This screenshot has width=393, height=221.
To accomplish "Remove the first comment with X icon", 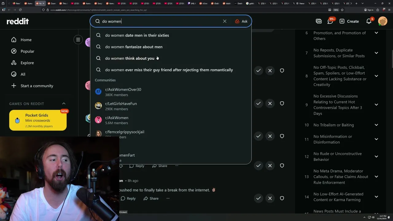I will click(270, 71).
